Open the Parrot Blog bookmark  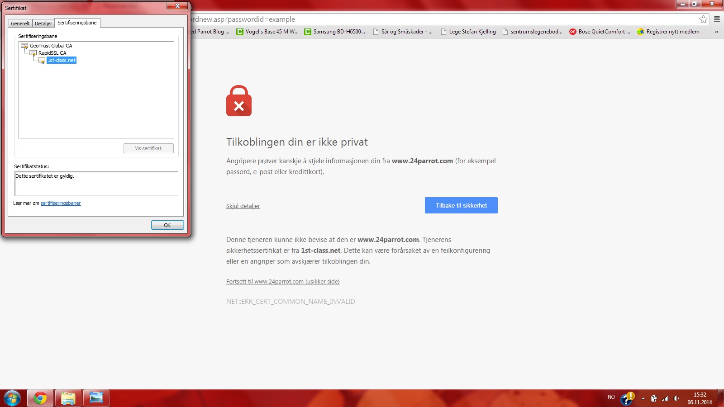pos(210,32)
